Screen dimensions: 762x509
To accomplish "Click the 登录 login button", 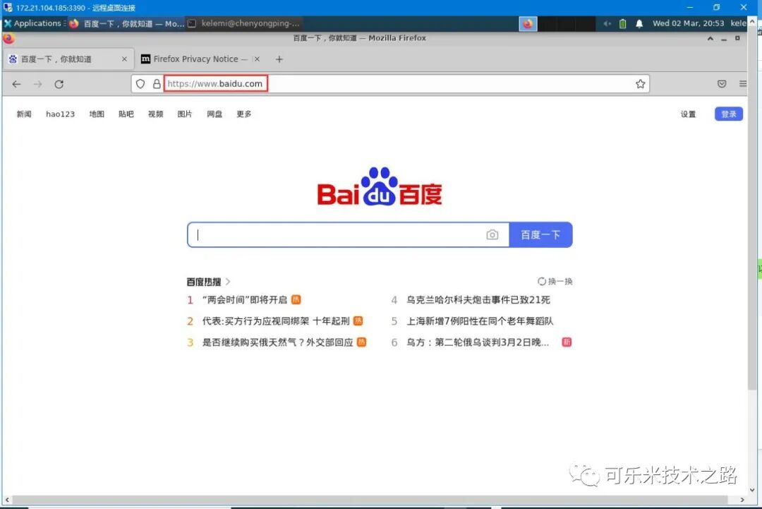I will point(728,114).
